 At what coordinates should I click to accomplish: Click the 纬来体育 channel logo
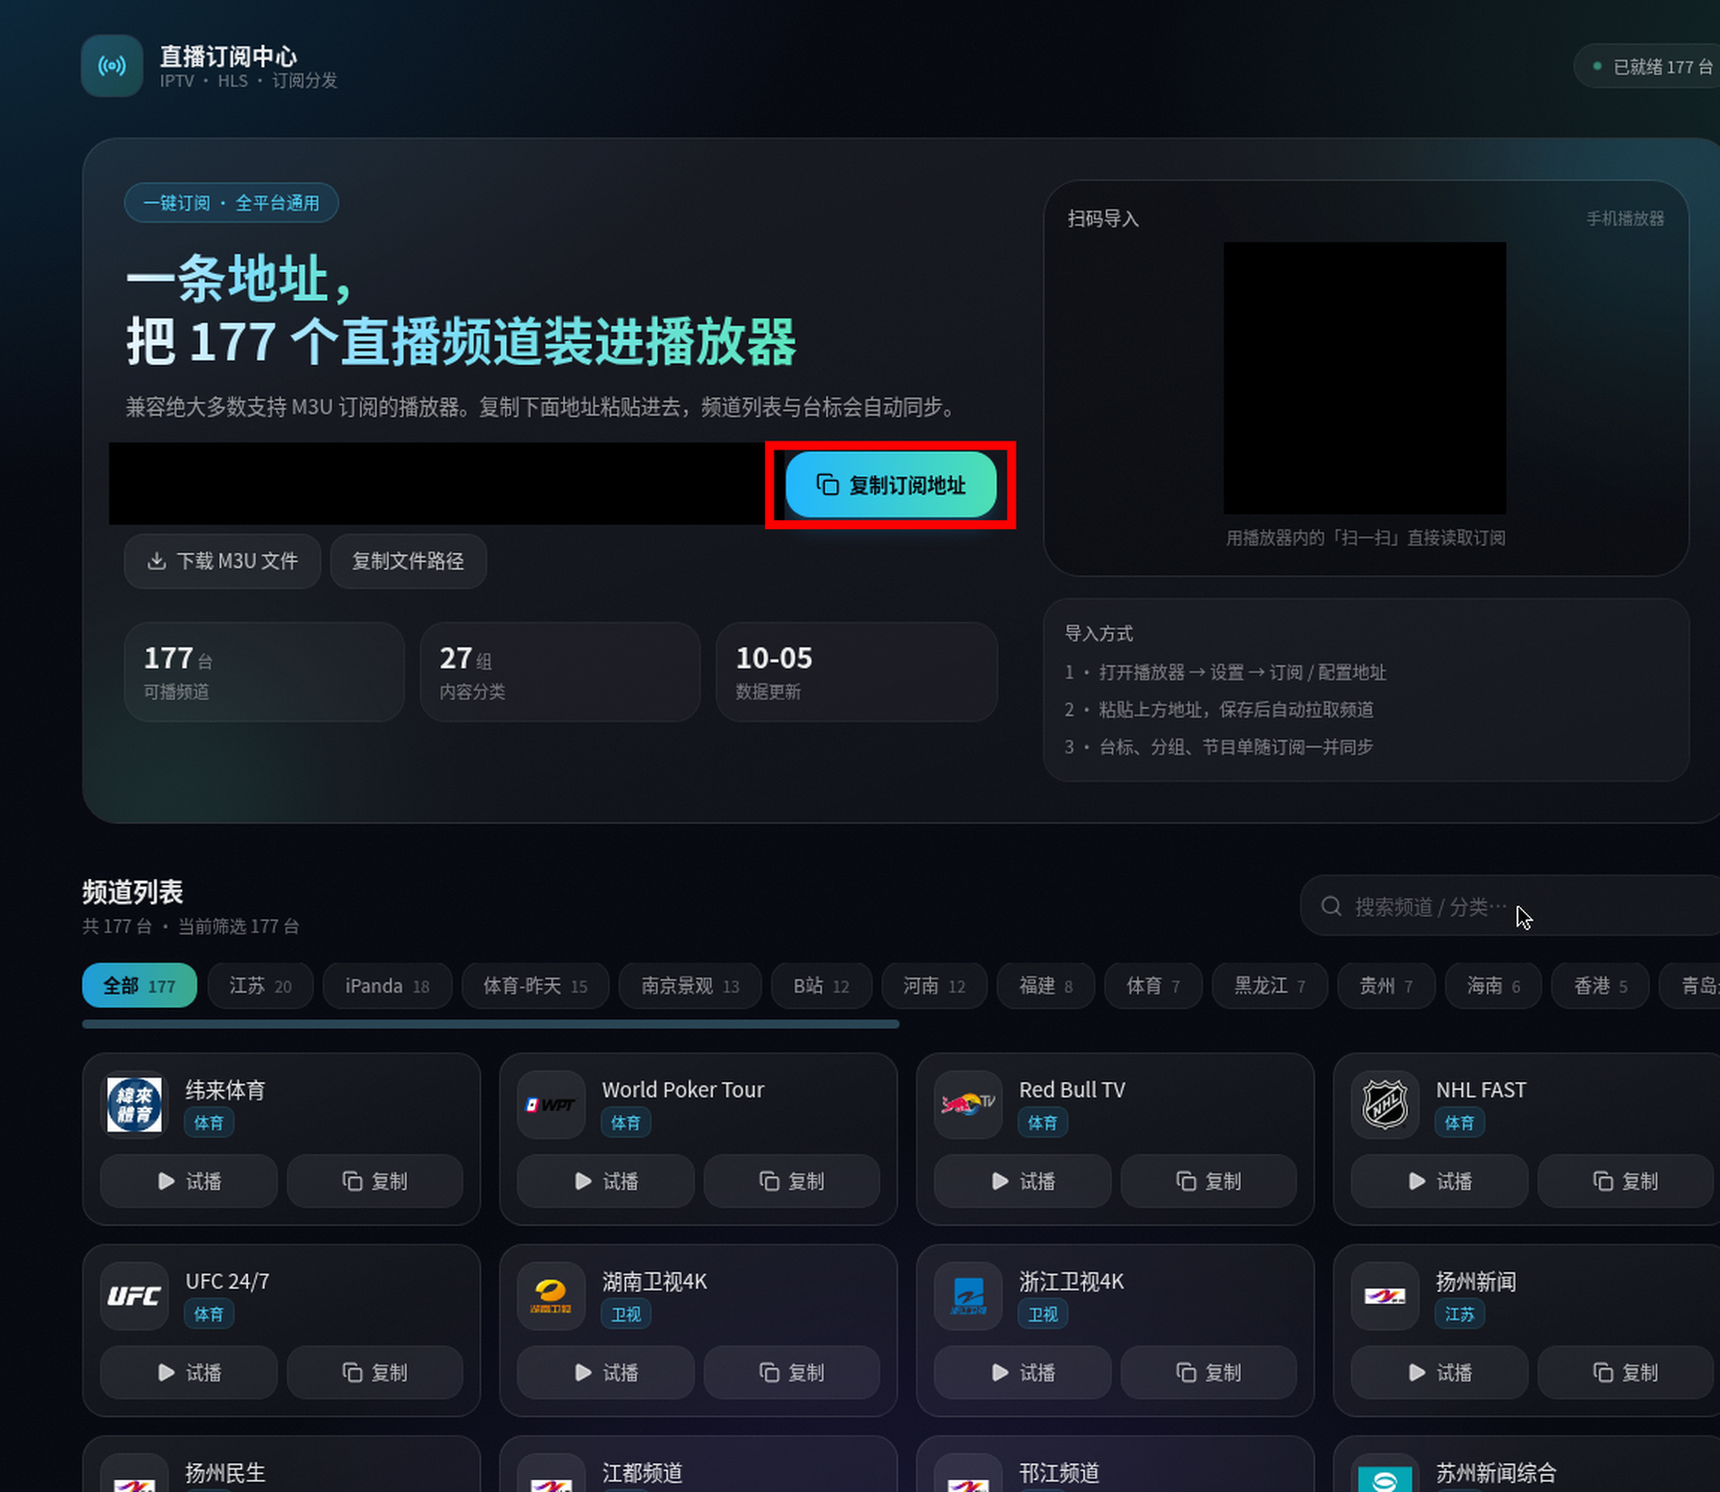pos(135,1104)
